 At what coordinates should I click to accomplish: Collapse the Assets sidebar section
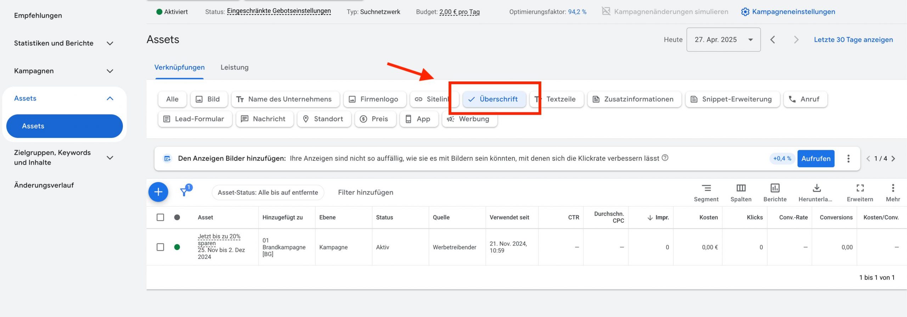coord(110,98)
